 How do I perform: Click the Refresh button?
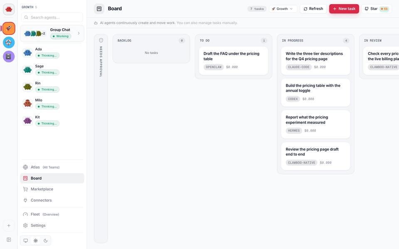point(313,9)
